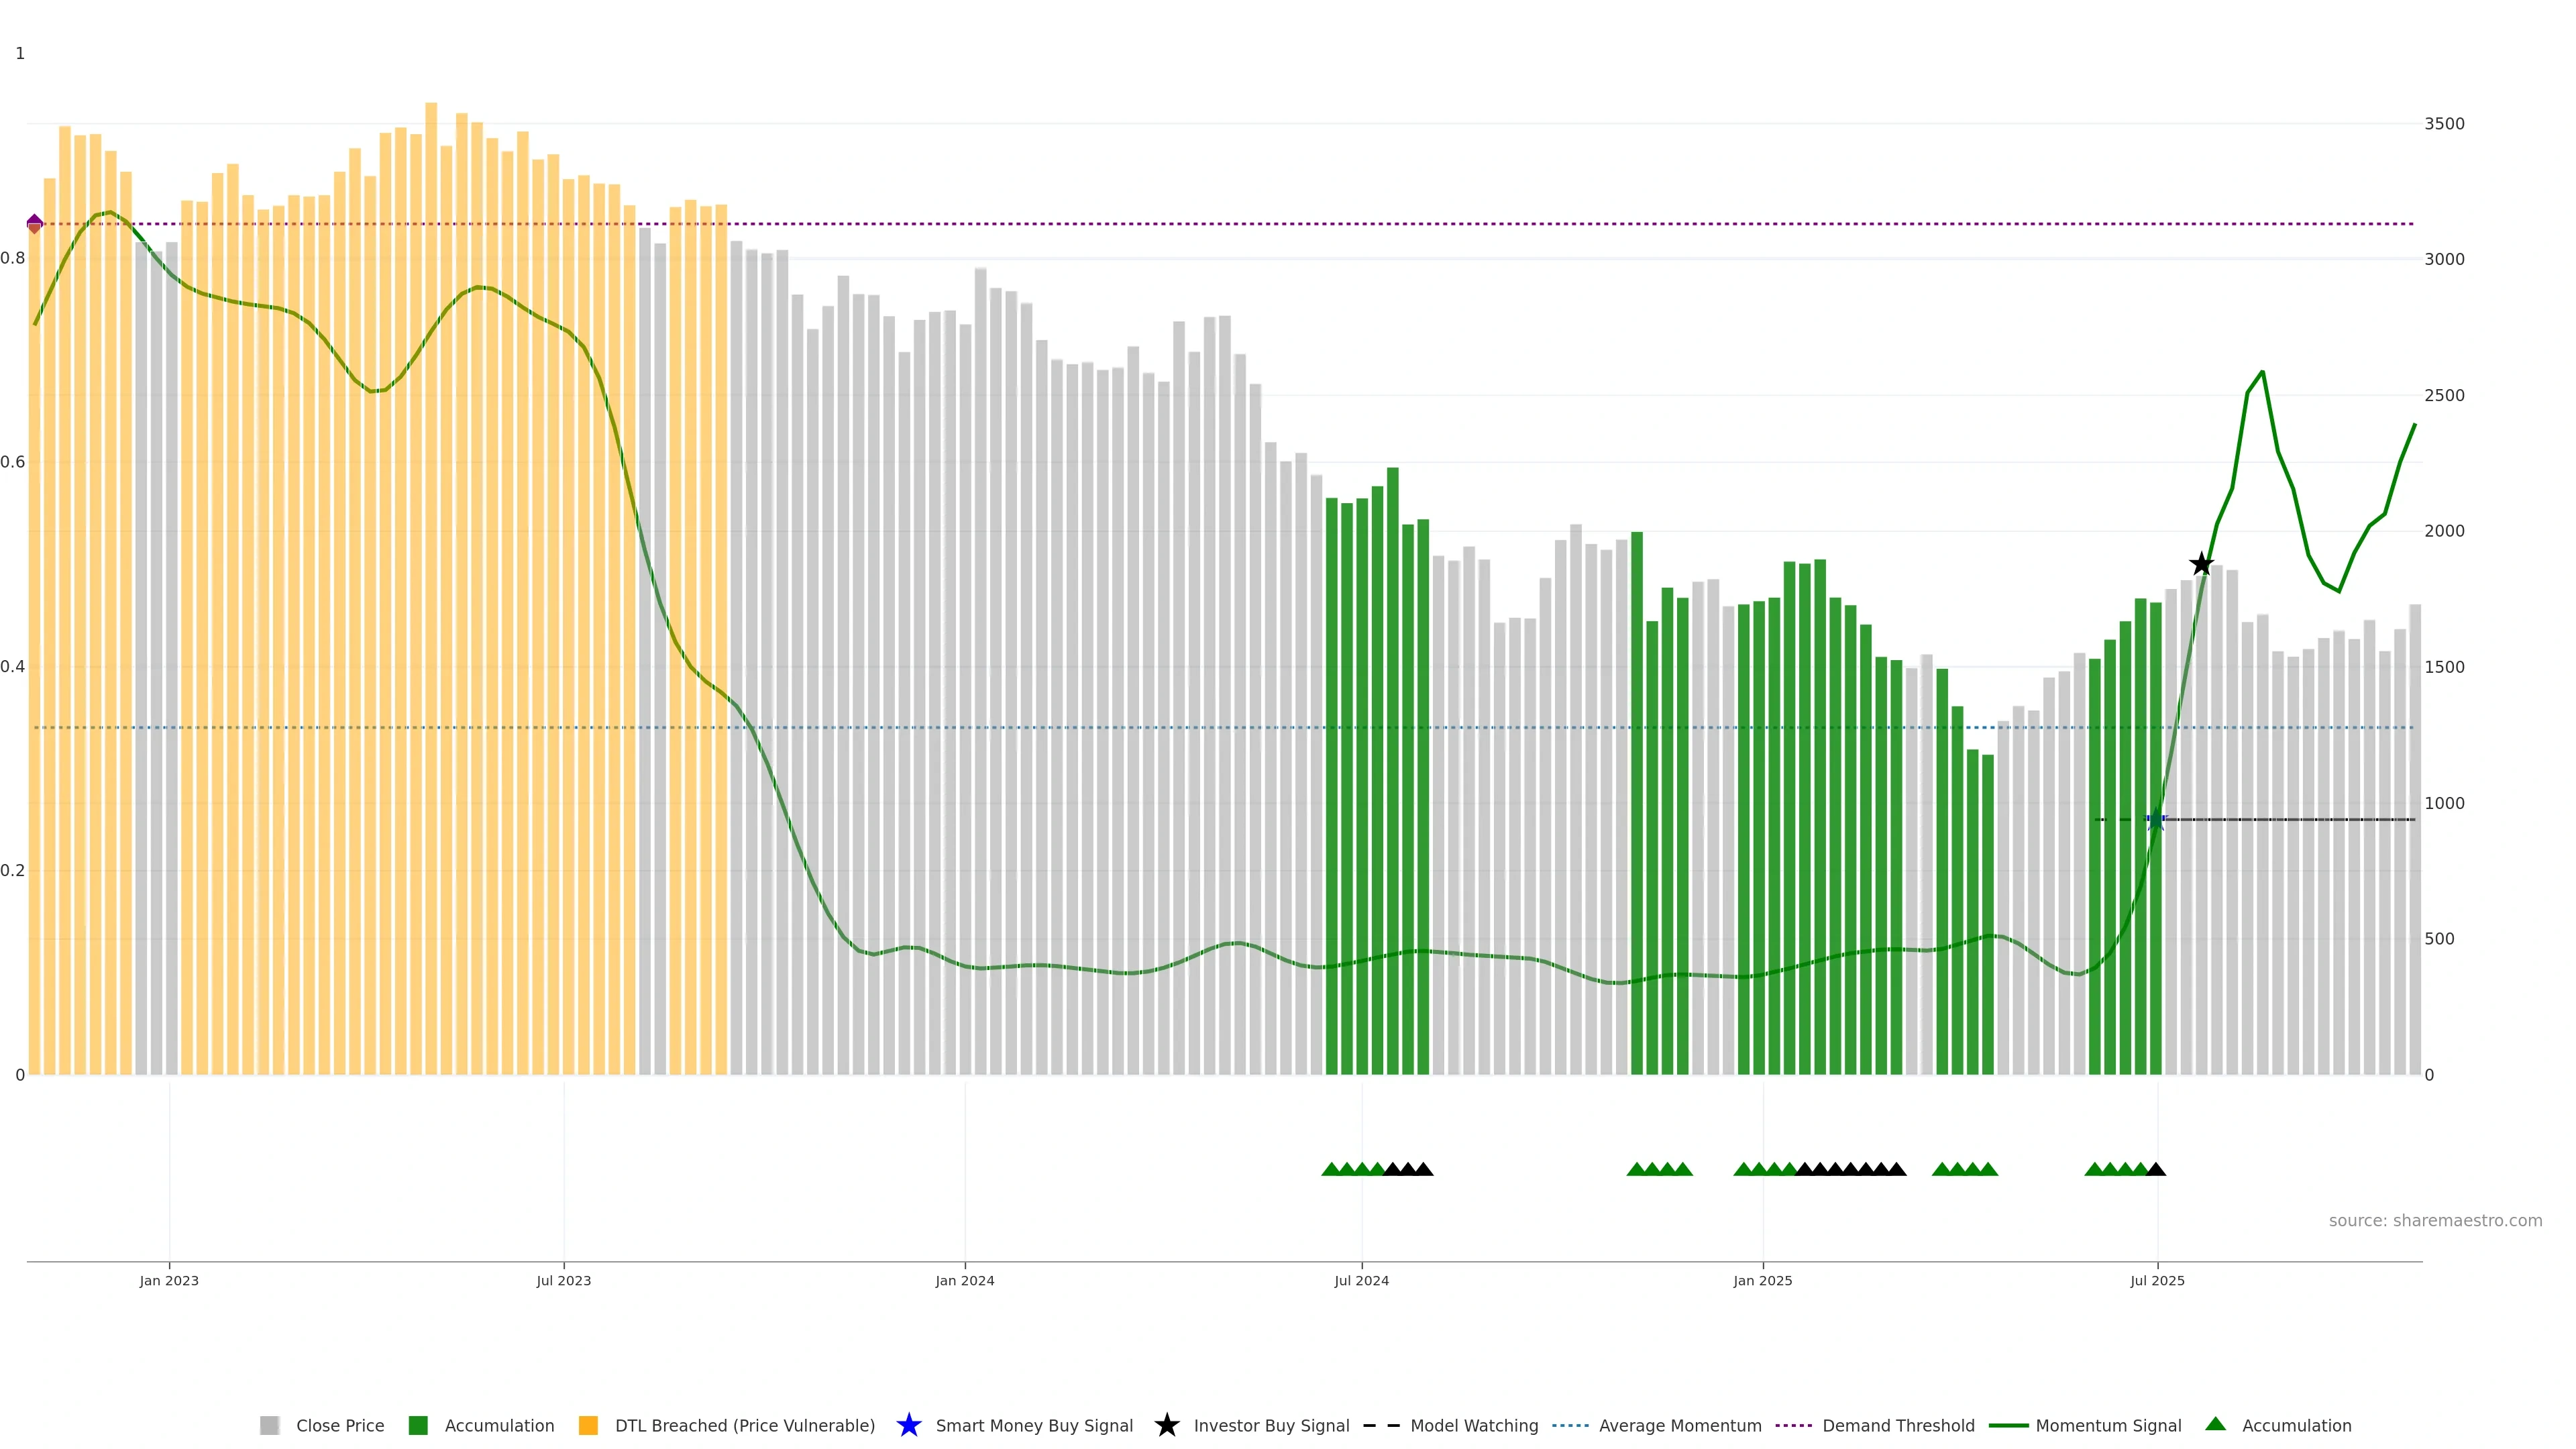Viewport: 2576px width, 1449px height.
Task: Toggle DTL Breached (Price Vulnerable) legend entry
Action: pos(744,1425)
